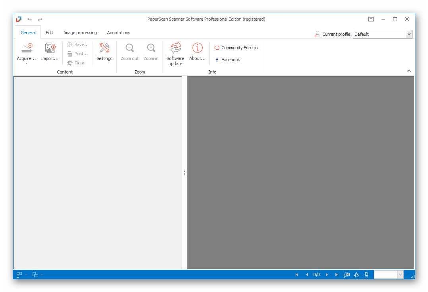Click the Import image icon
The image size is (428, 292).
coord(50,48)
